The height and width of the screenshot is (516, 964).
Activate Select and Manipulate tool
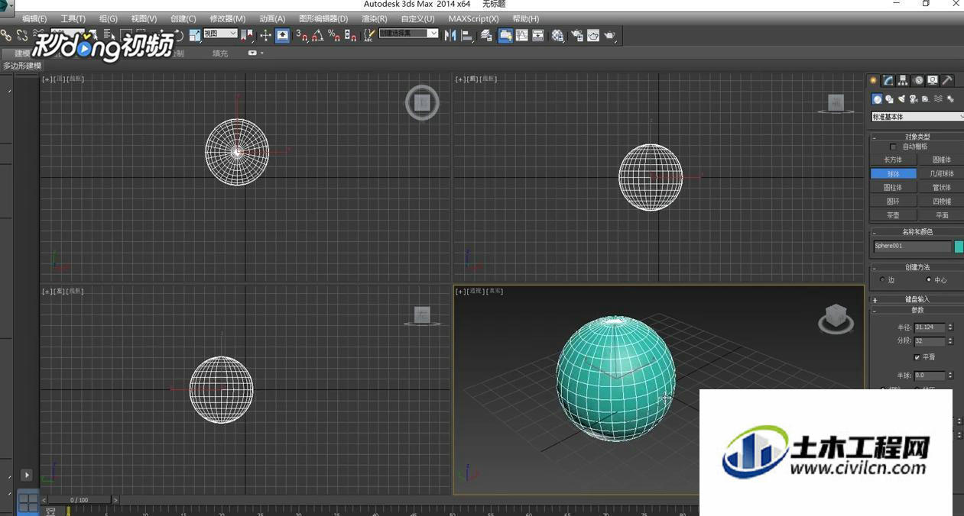coord(266,35)
